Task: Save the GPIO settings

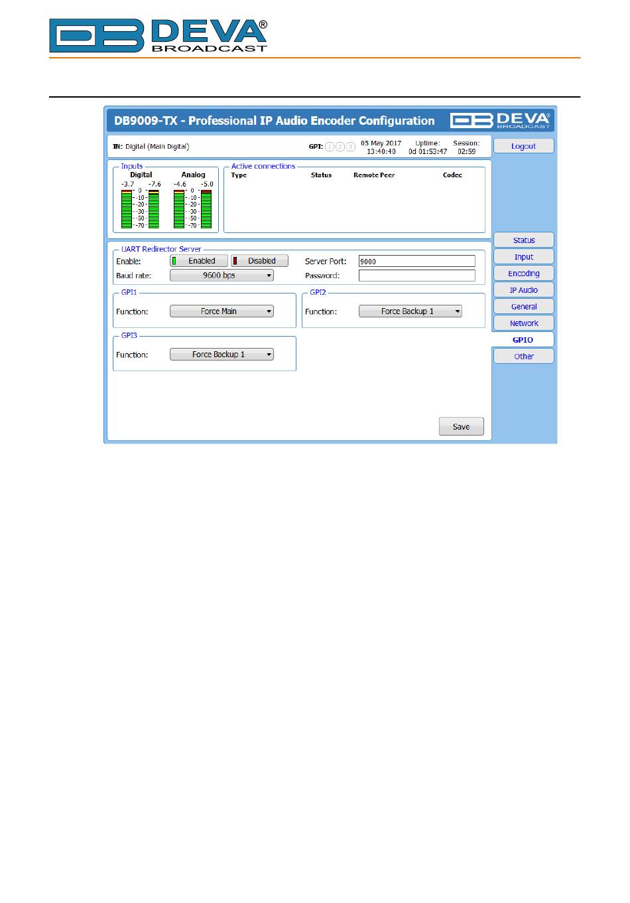Action: pyautogui.click(x=462, y=427)
